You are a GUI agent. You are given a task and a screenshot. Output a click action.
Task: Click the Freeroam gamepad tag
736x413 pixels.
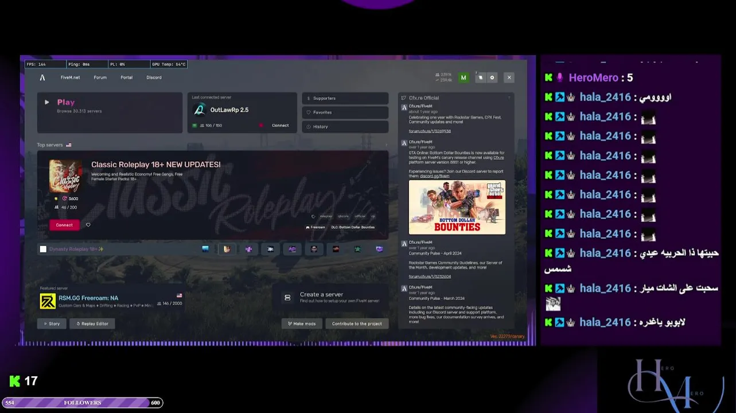(316, 227)
